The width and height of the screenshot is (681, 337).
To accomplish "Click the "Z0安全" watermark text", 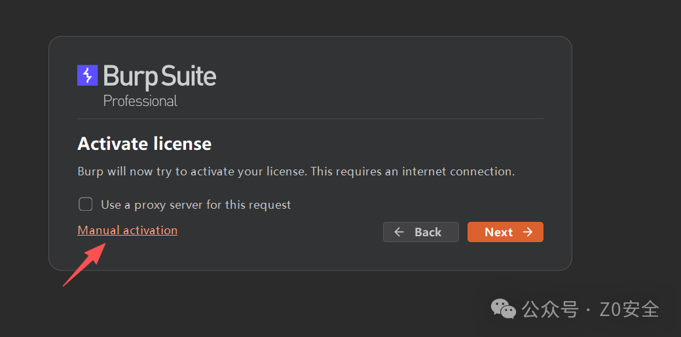I will tap(629, 310).
